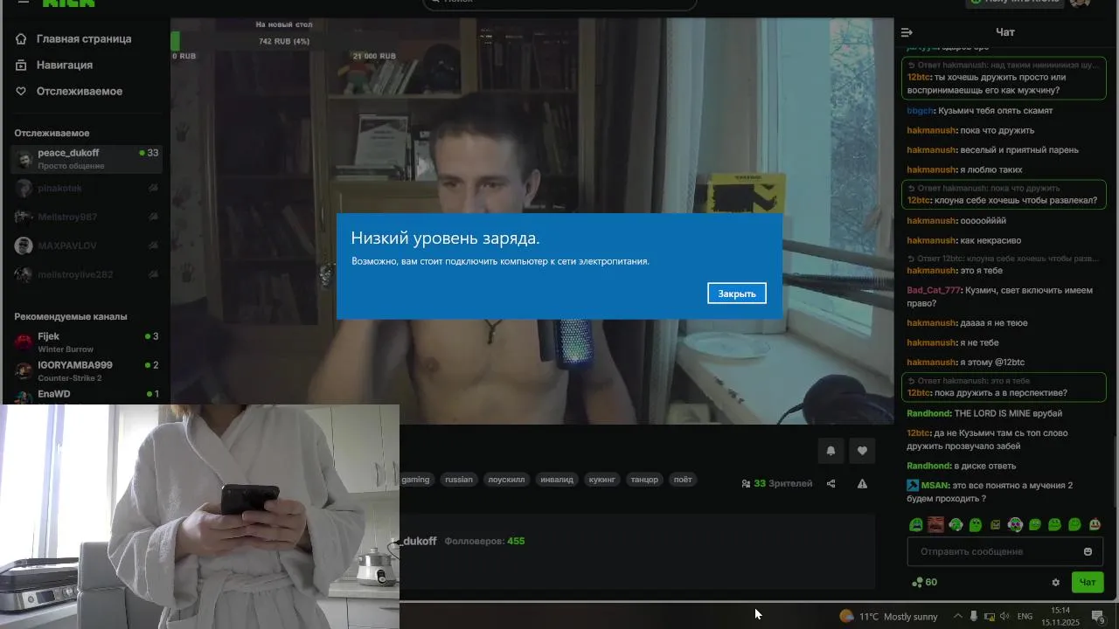The width and height of the screenshot is (1119, 629).
Task: Click the report warning triangle icon
Action: [x=862, y=483]
